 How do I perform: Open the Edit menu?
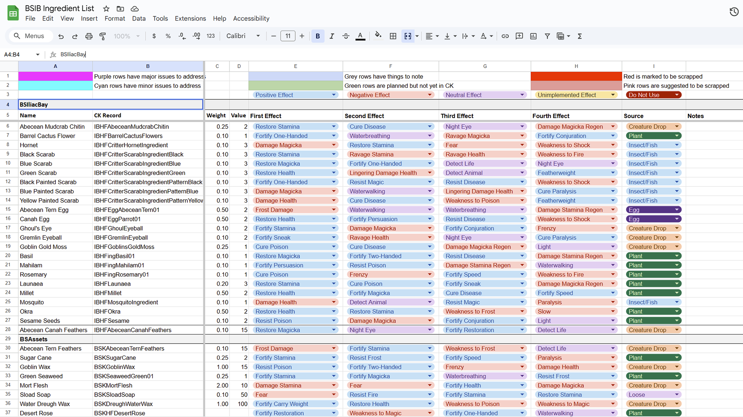click(x=48, y=19)
